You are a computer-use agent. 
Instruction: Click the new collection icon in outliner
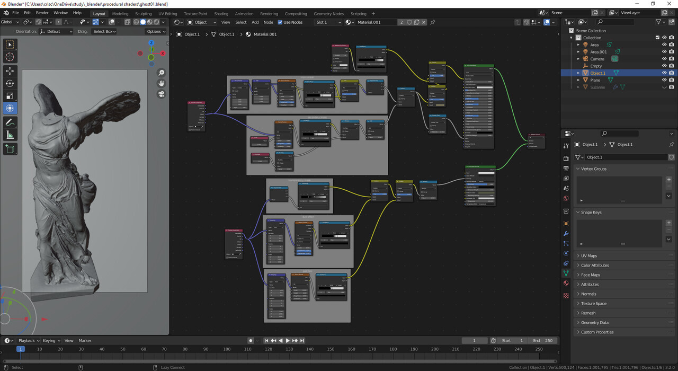672,22
